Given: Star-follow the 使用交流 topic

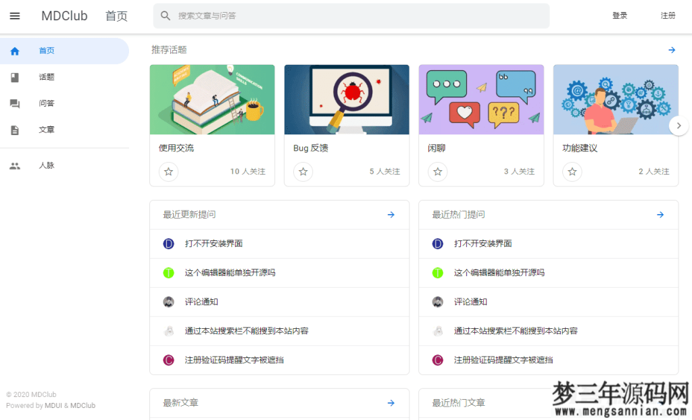Looking at the screenshot, I should click(168, 172).
